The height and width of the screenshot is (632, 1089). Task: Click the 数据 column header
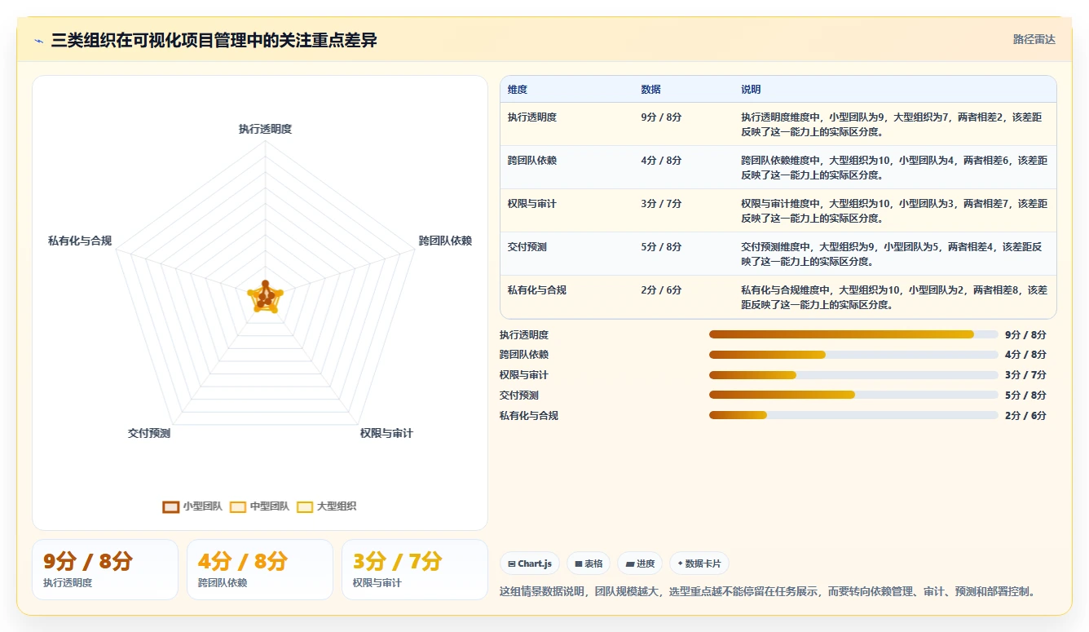(650, 90)
